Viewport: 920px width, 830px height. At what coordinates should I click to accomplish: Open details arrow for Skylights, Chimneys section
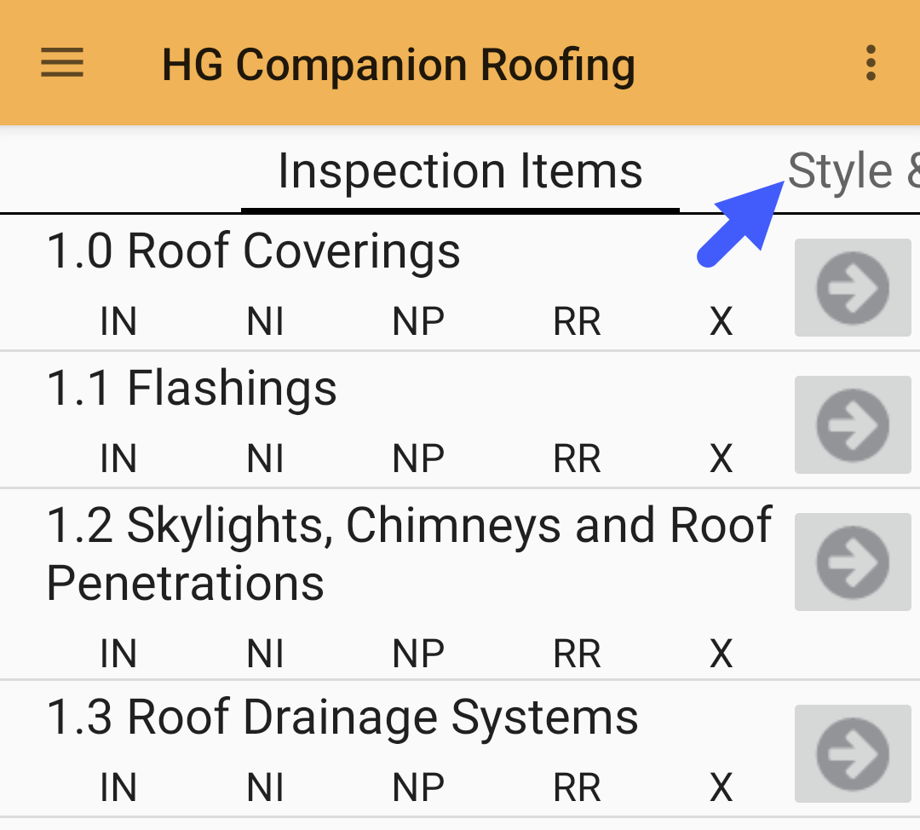coord(852,562)
